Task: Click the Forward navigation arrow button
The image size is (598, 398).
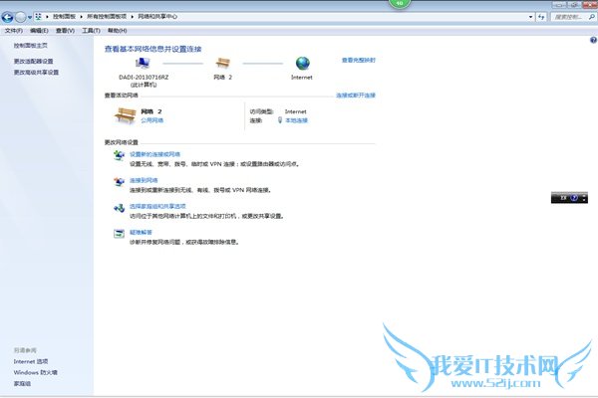Action: click(x=21, y=17)
